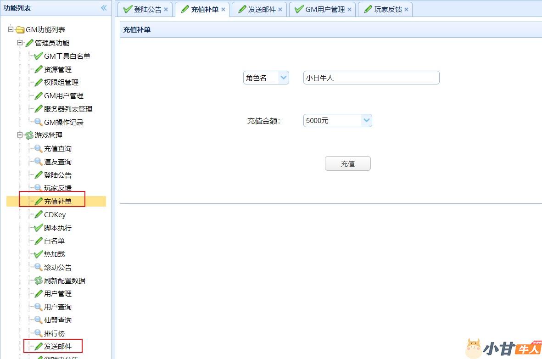This screenshot has width=542, height=359.
Task: Collapse the 游戏管理 tree node
Action: 20,135
